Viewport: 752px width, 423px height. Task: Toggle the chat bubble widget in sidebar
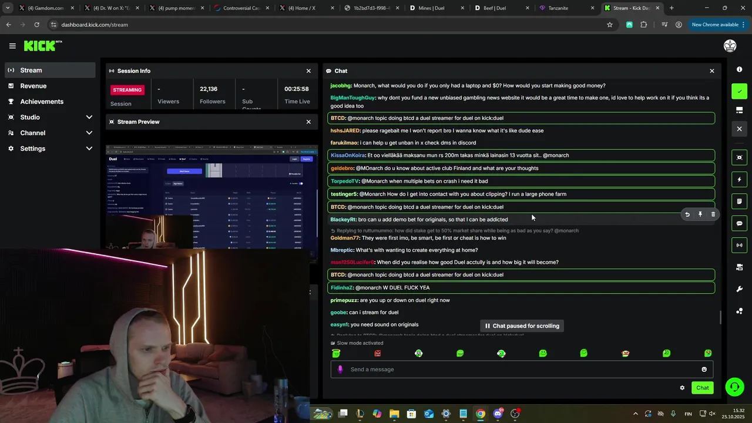pyautogui.click(x=739, y=223)
